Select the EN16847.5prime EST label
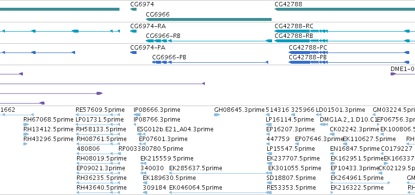 tap(355, 148)
